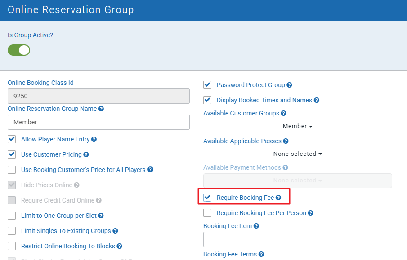This screenshot has height=260, width=407.
Task: Open help icon beside Available Payment Methods
Action: pos(285,167)
